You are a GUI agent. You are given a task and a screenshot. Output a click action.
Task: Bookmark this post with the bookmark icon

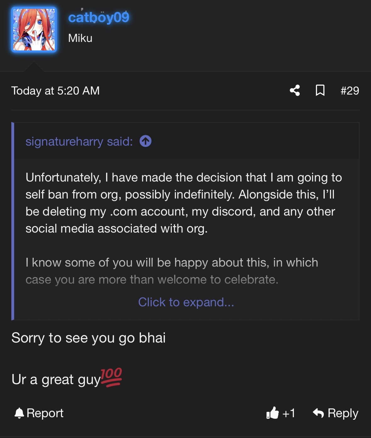coord(320,90)
